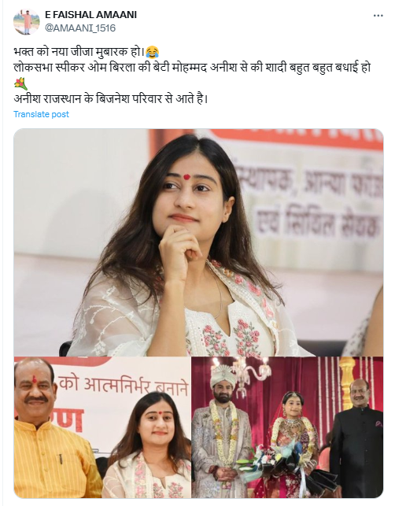Open the bottom-left photo with man in yellow kurta
The width and height of the screenshot is (395, 506).
(x=102, y=427)
